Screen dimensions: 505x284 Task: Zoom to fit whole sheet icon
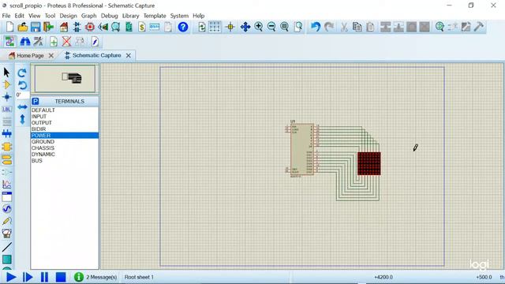point(284,27)
